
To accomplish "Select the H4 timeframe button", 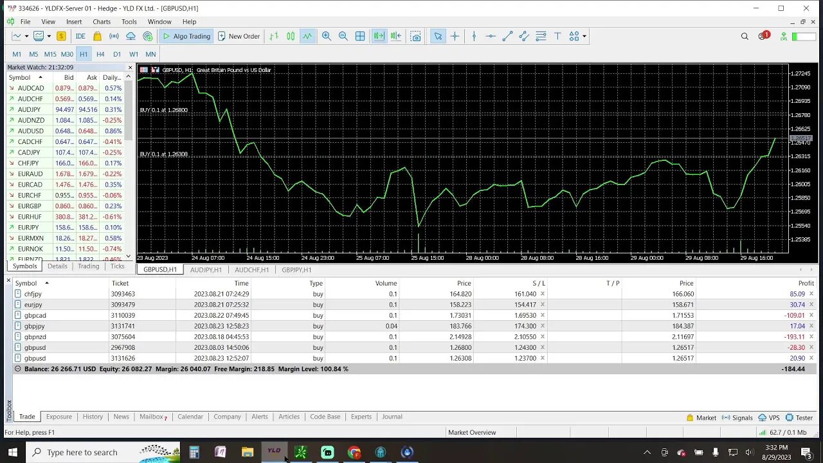I will [100, 54].
